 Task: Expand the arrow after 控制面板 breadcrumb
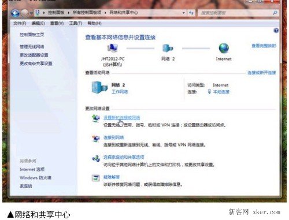[x=68, y=13]
